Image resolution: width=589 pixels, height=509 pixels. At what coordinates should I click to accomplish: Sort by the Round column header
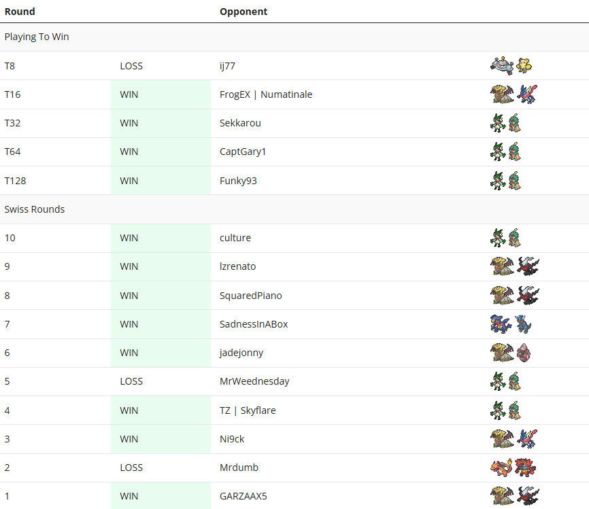coord(20,12)
